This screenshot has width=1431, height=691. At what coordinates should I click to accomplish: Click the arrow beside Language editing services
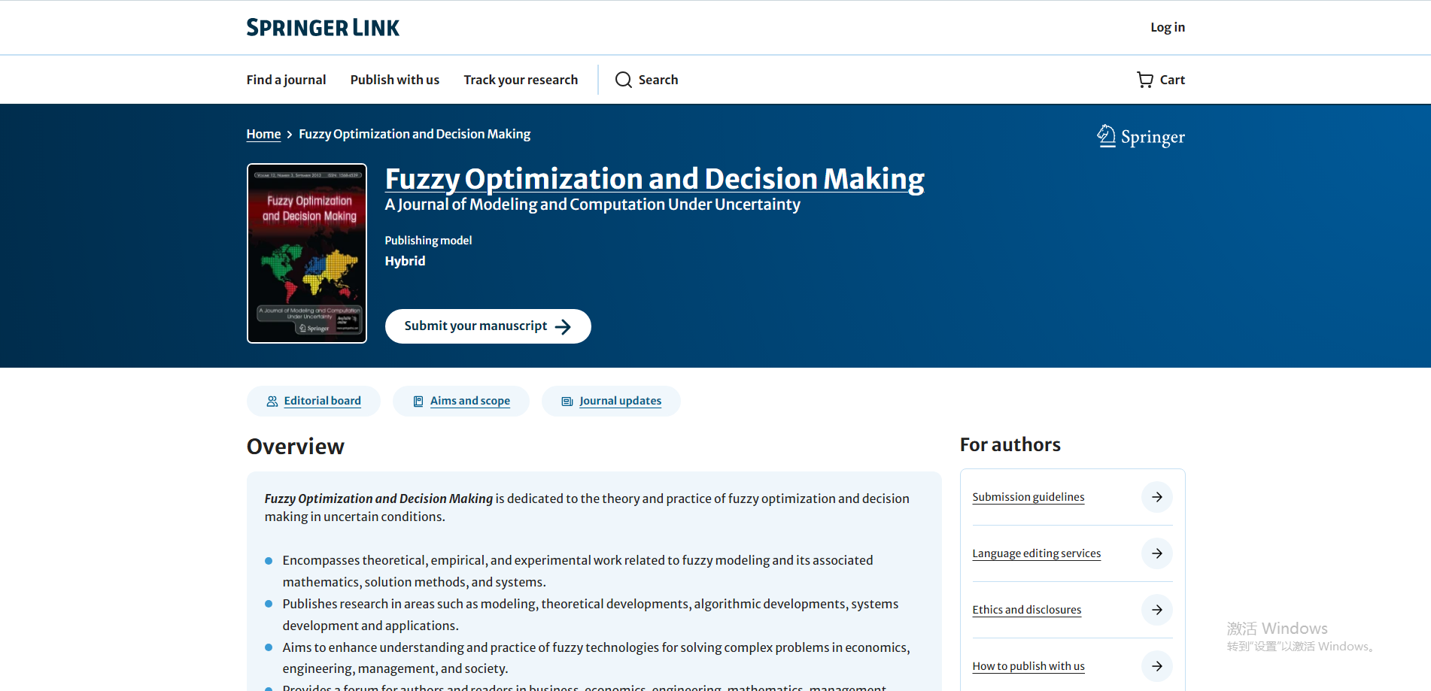(1157, 553)
